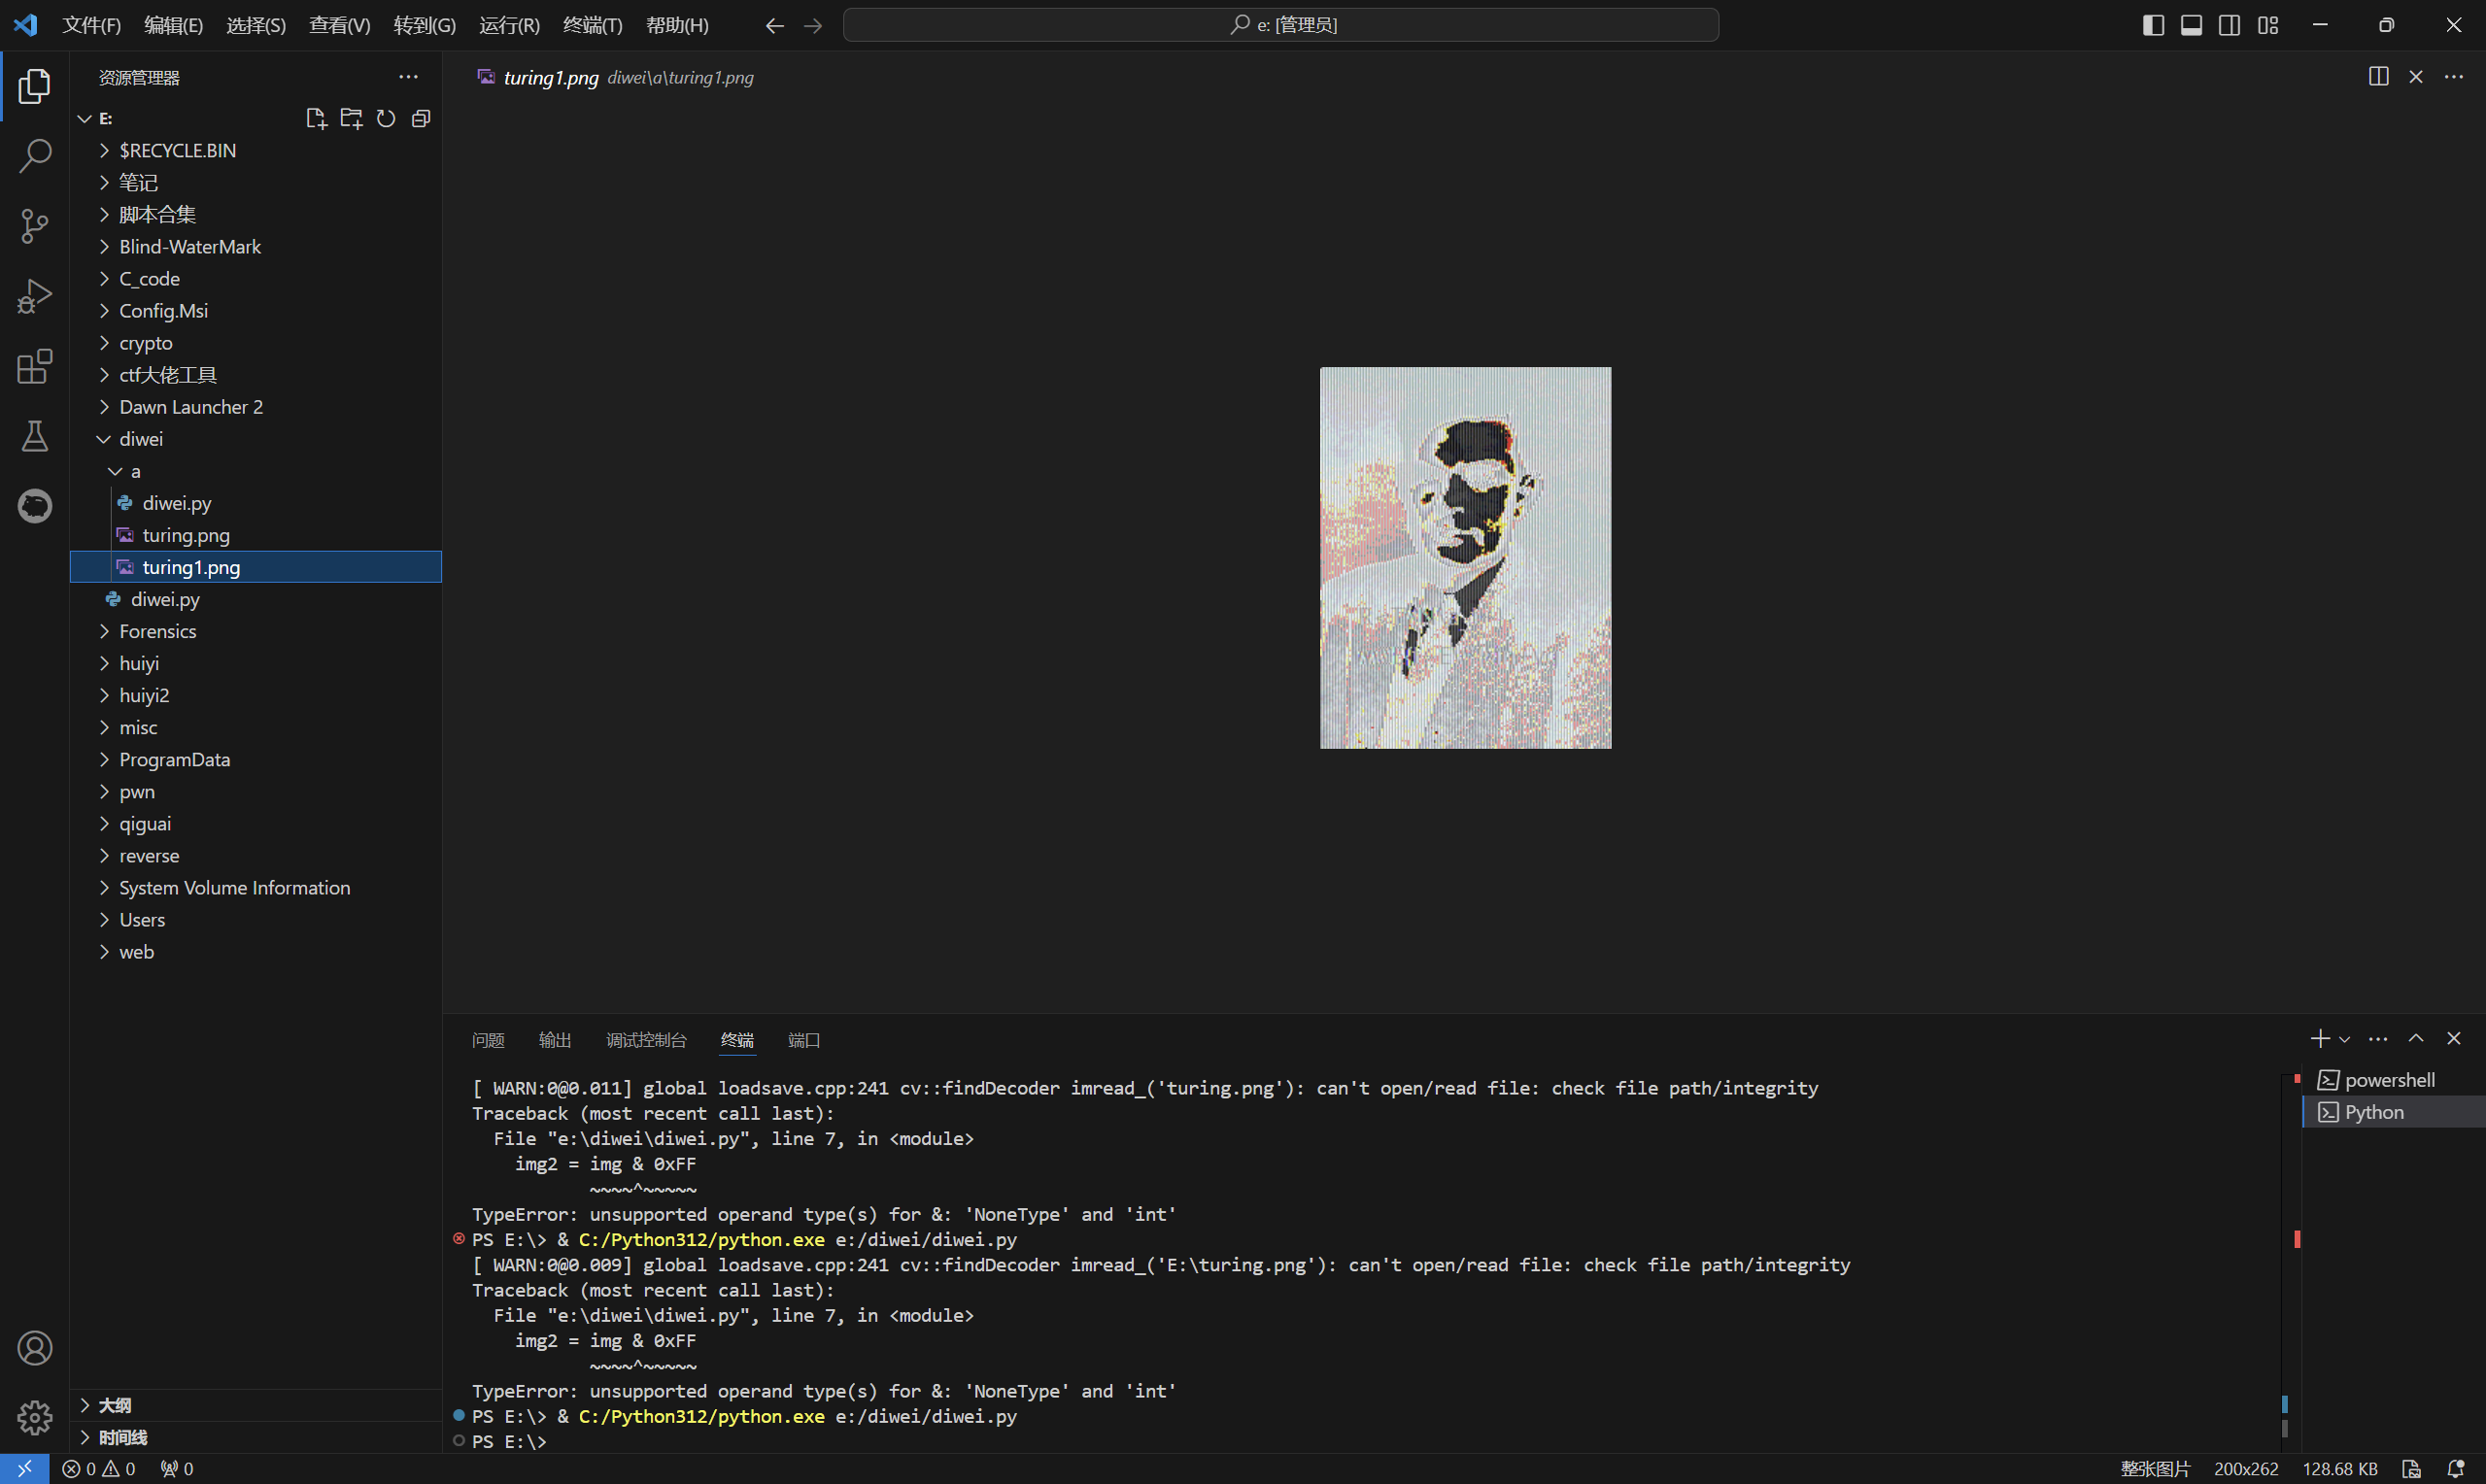Click errors and warnings count in status bar
Viewport: 2486px width, 1484px height.
[98, 1469]
